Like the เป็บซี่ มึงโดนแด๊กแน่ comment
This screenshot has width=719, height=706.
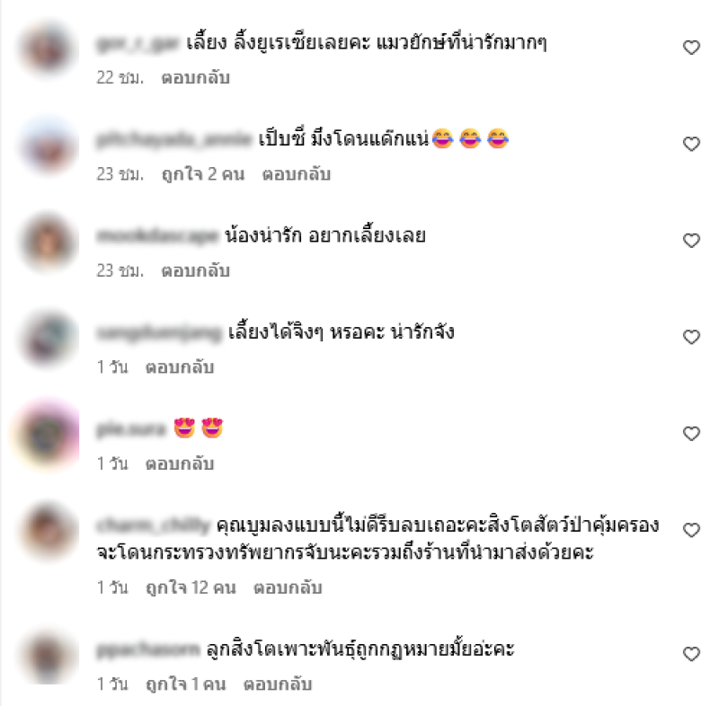click(x=691, y=144)
